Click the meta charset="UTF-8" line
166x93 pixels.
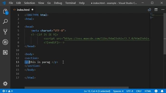(x=49, y=30)
